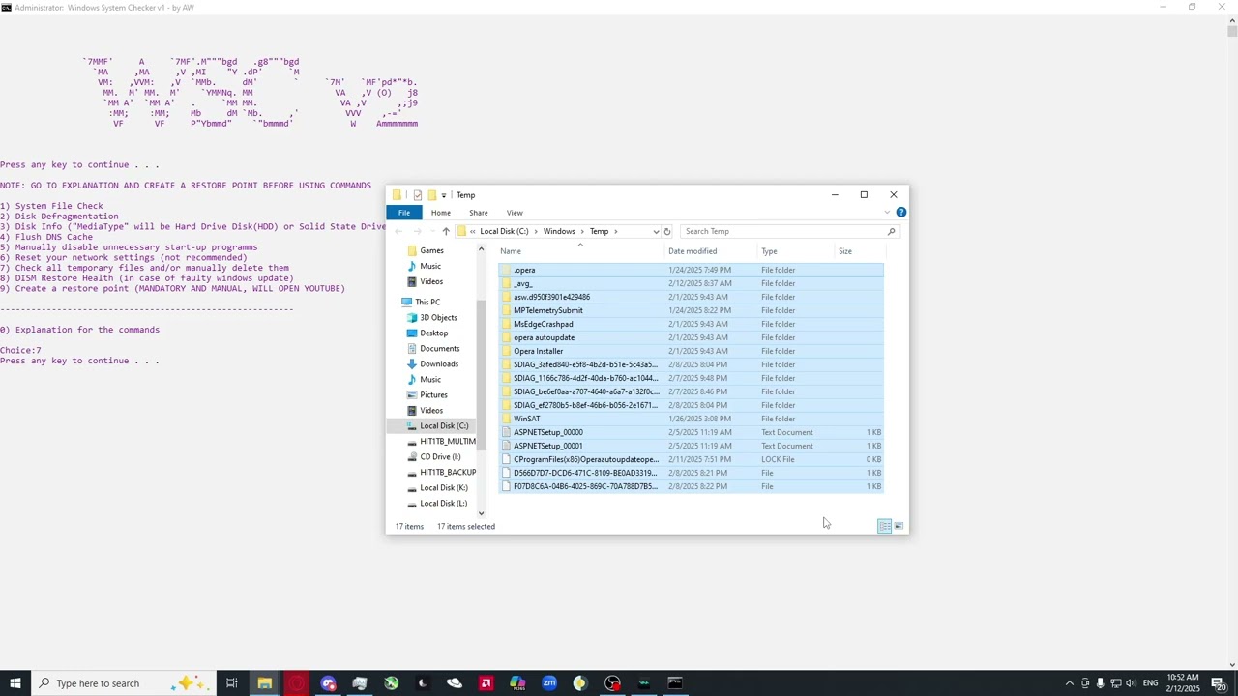This screenshot has width=1238, height=696.
Task: Open Task View on the taskbar
Action: coord(232,683)
